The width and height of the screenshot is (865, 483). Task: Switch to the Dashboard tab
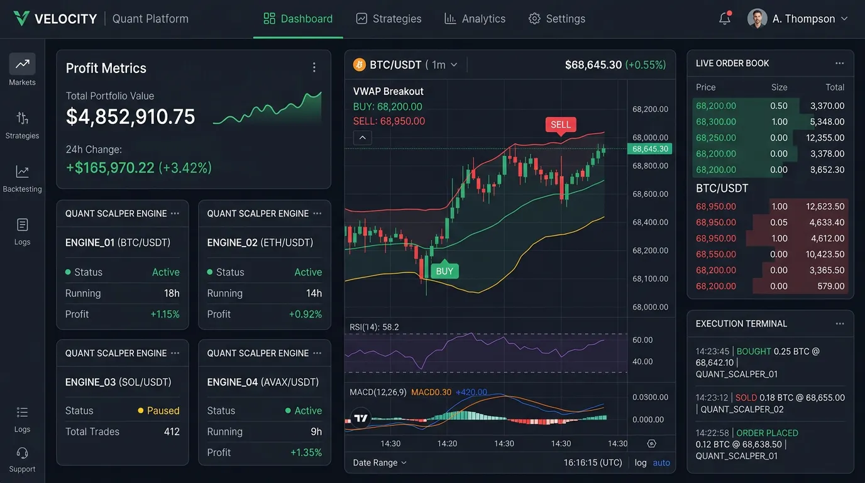pos(298,19)
